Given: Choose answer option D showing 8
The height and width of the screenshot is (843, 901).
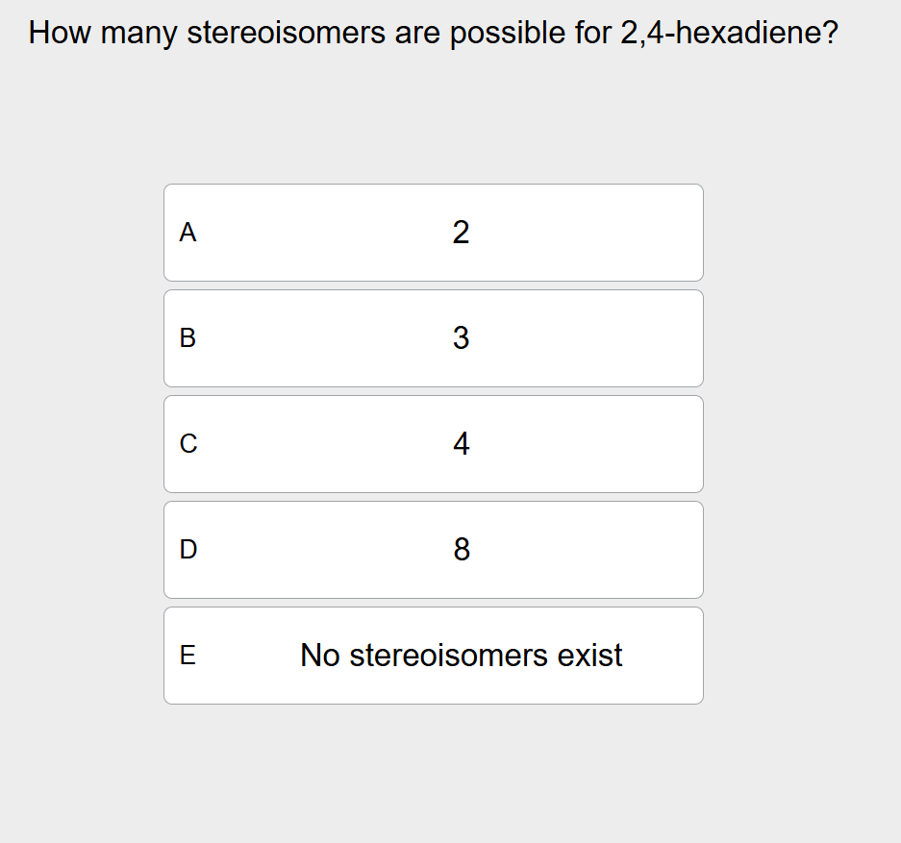Looking at the screenshot, I should click(433, 550).
